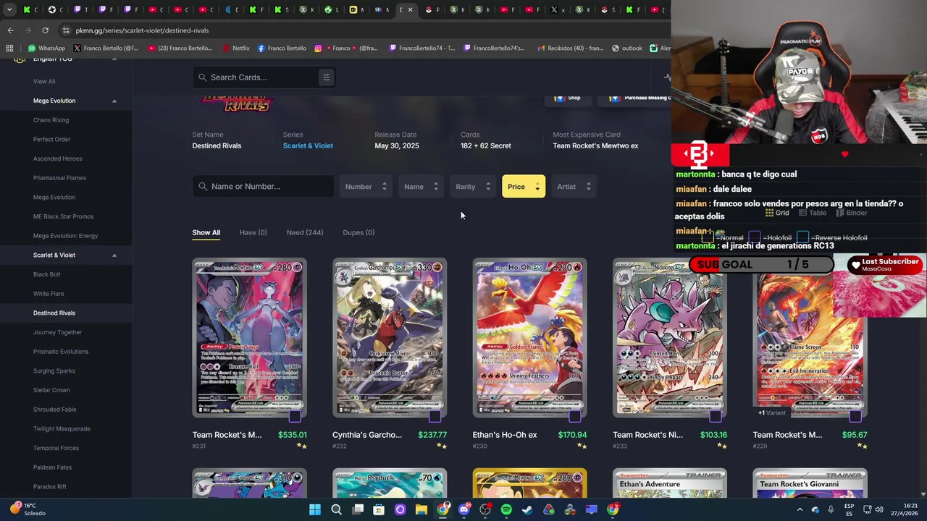The image size is (927, 521).
Task: Open Spotify from the taskbar
Action: 506,510
